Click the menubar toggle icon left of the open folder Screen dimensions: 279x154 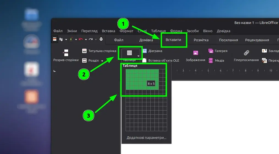(x=55, y=39)
